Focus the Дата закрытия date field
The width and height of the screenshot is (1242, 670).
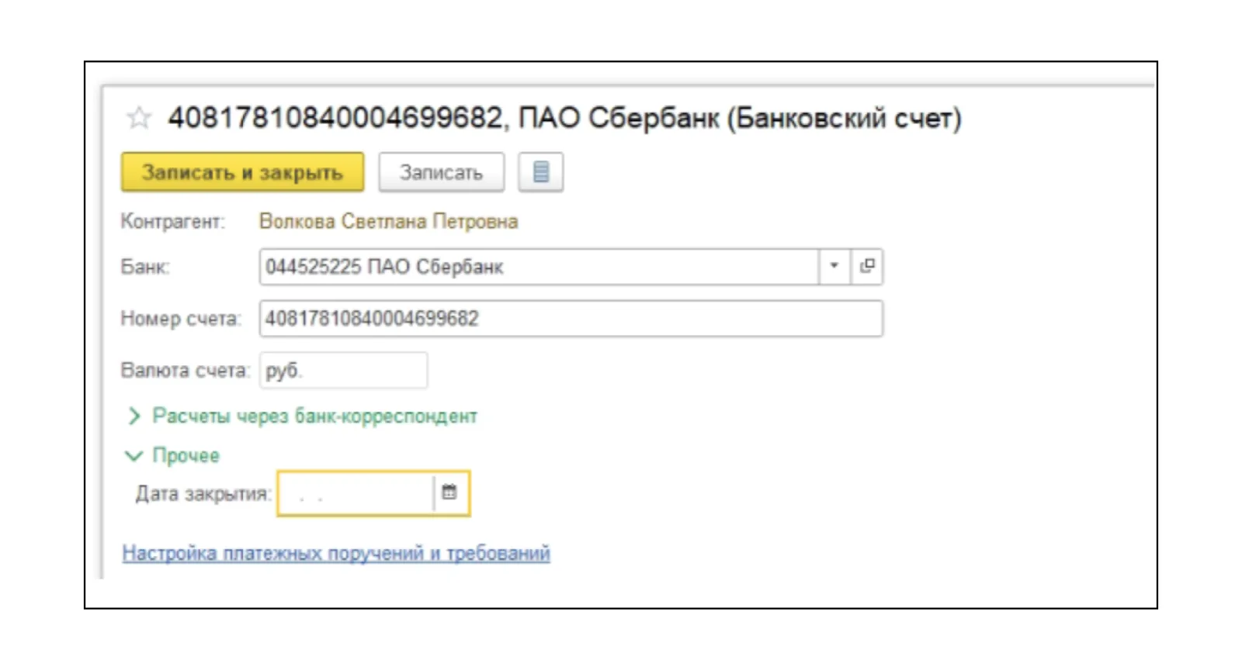[356, 493]
